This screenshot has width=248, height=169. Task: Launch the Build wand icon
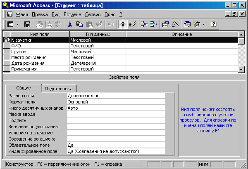point(175,24)
